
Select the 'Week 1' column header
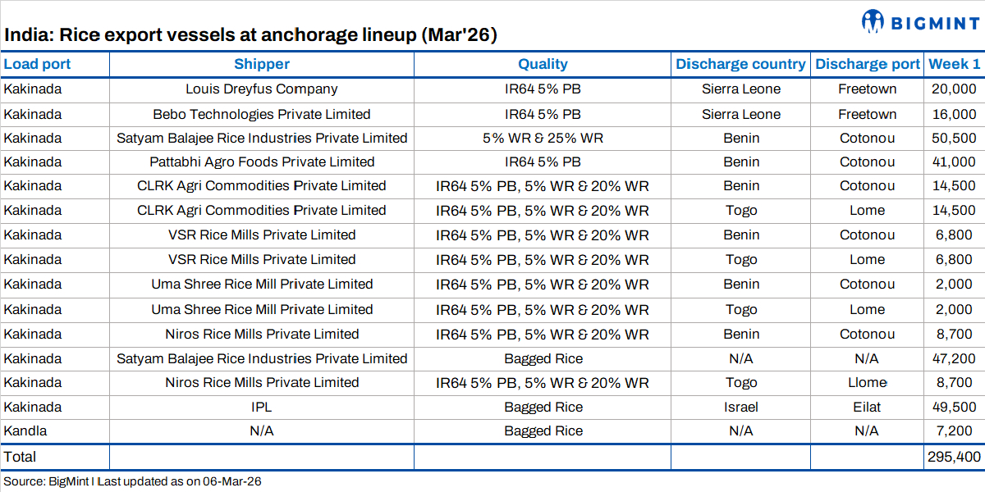pos(954,64)
